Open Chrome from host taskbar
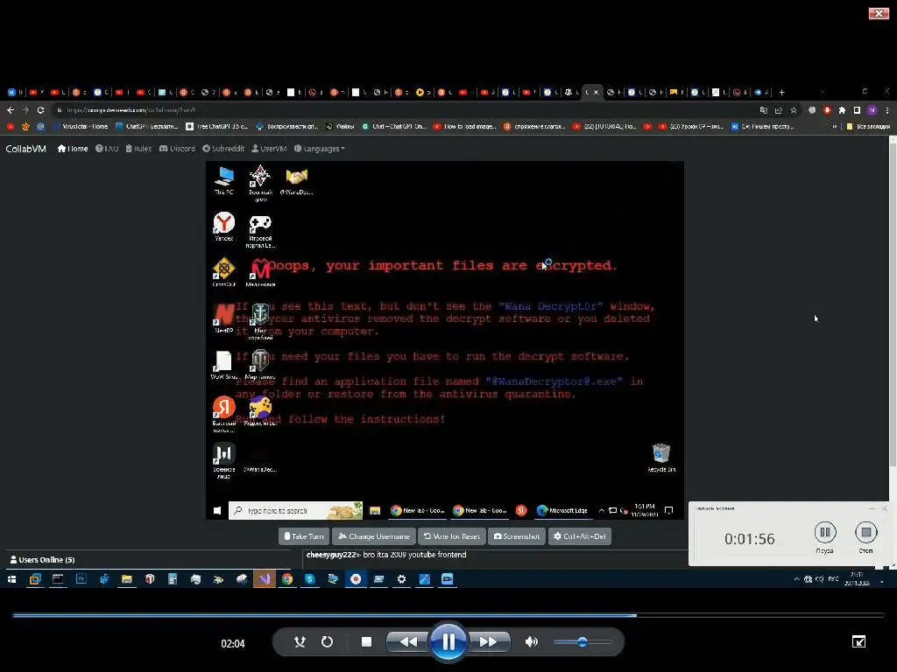This screenshot has width=897, height=672. tap(287, 579)
